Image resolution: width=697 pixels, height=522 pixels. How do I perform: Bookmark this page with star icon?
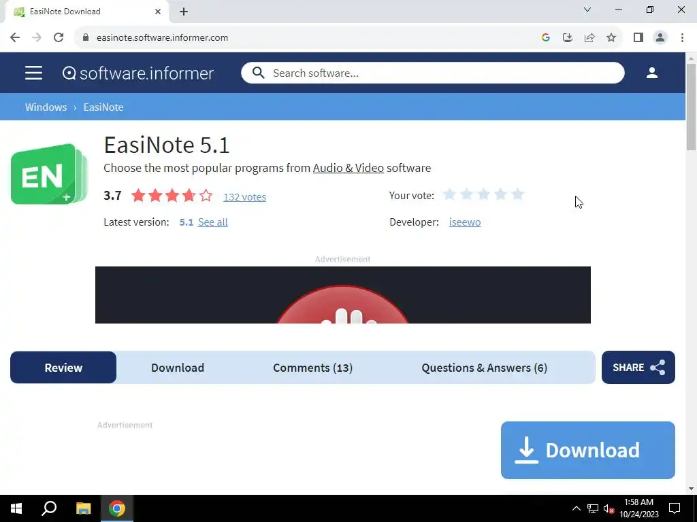tap(611, 37)
